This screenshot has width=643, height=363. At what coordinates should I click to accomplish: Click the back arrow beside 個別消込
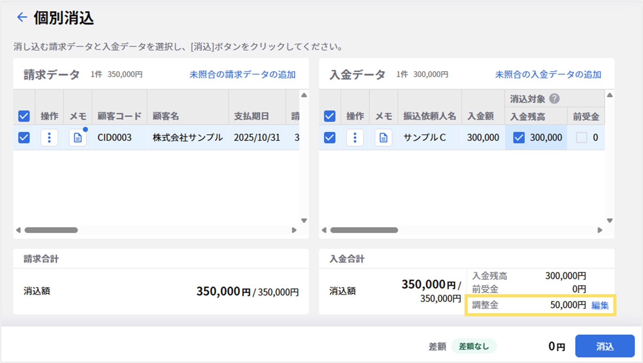(x=22, y=17)
